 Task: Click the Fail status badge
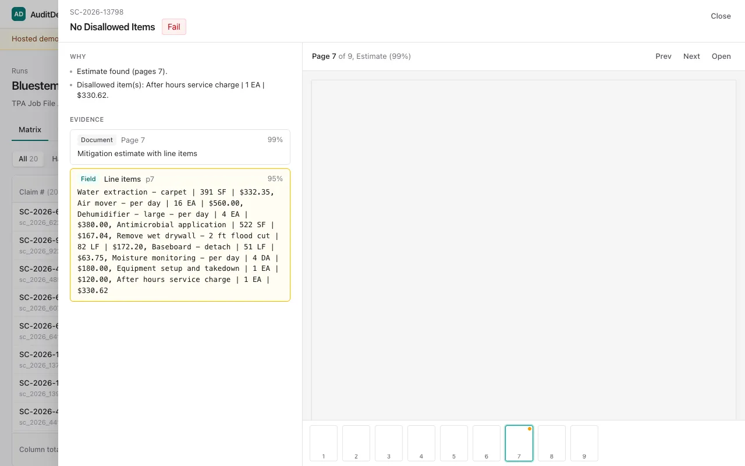(x=174, y=27)
